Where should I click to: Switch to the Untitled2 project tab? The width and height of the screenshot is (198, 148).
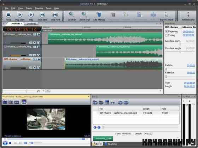point(31,24)
